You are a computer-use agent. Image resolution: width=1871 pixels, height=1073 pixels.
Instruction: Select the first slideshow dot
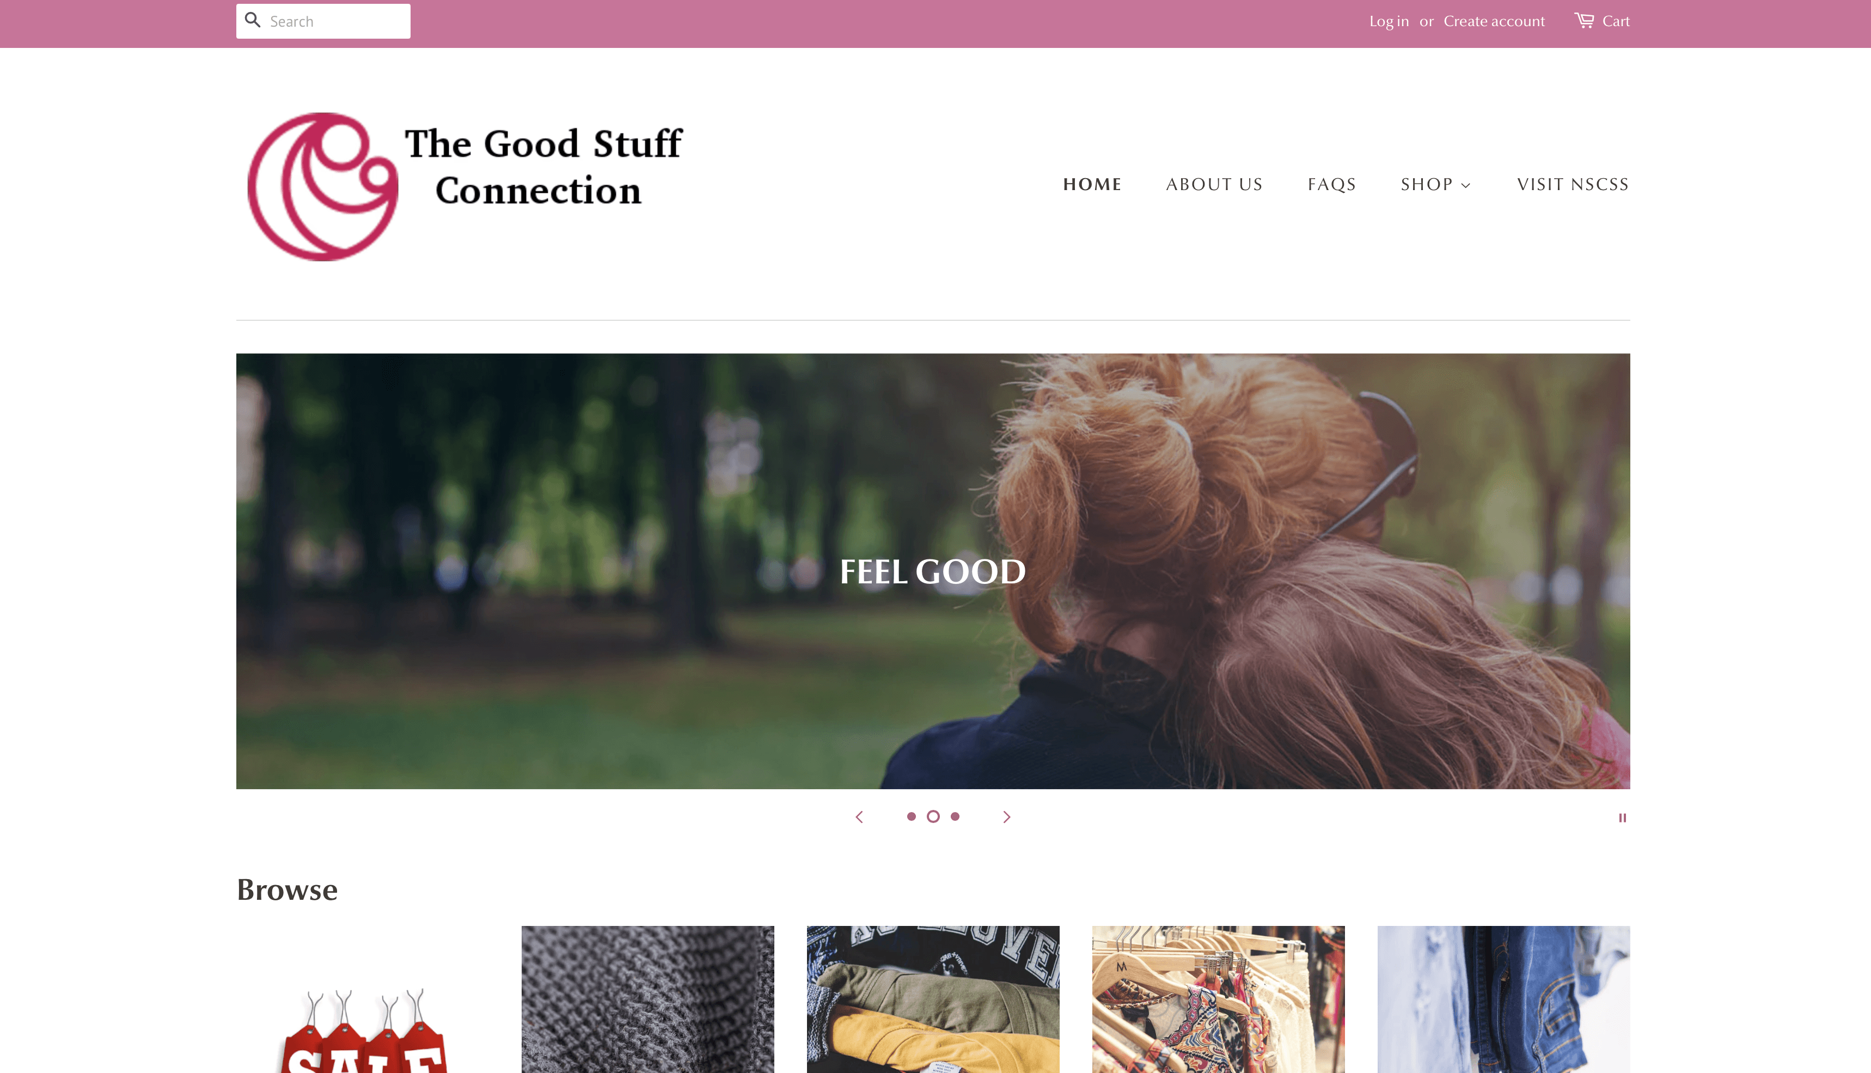click(x=911, y=816)
